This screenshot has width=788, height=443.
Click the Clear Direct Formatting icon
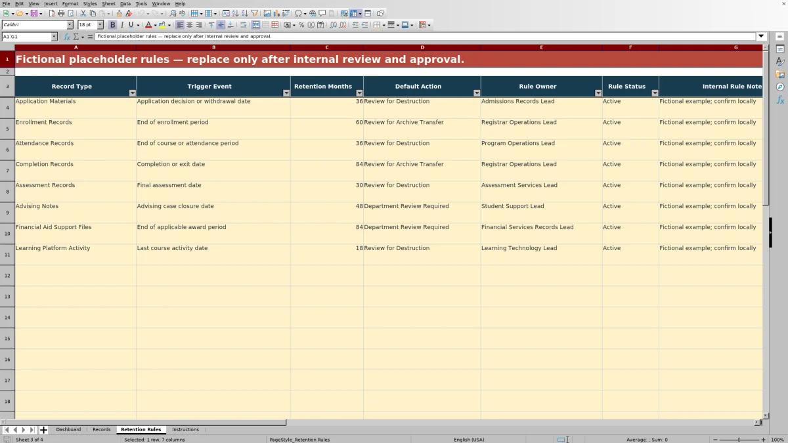pyautogui.click(x=129, y=13)
